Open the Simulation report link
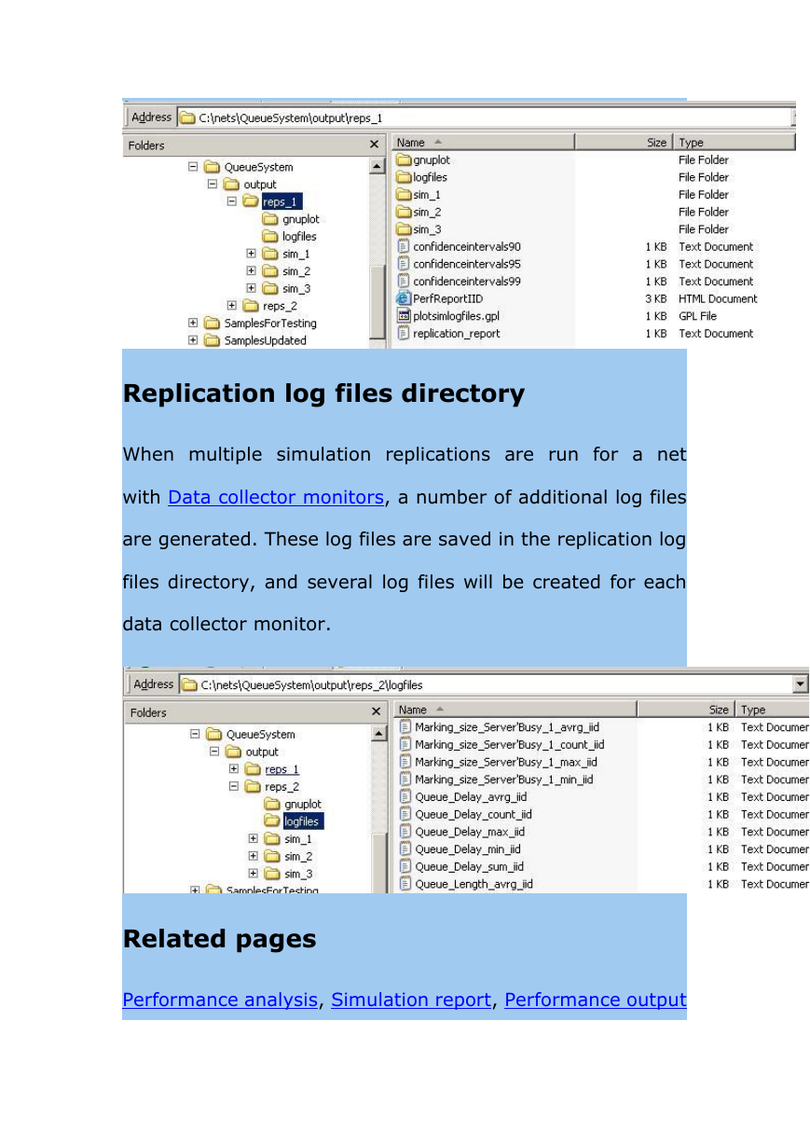 411,1000
